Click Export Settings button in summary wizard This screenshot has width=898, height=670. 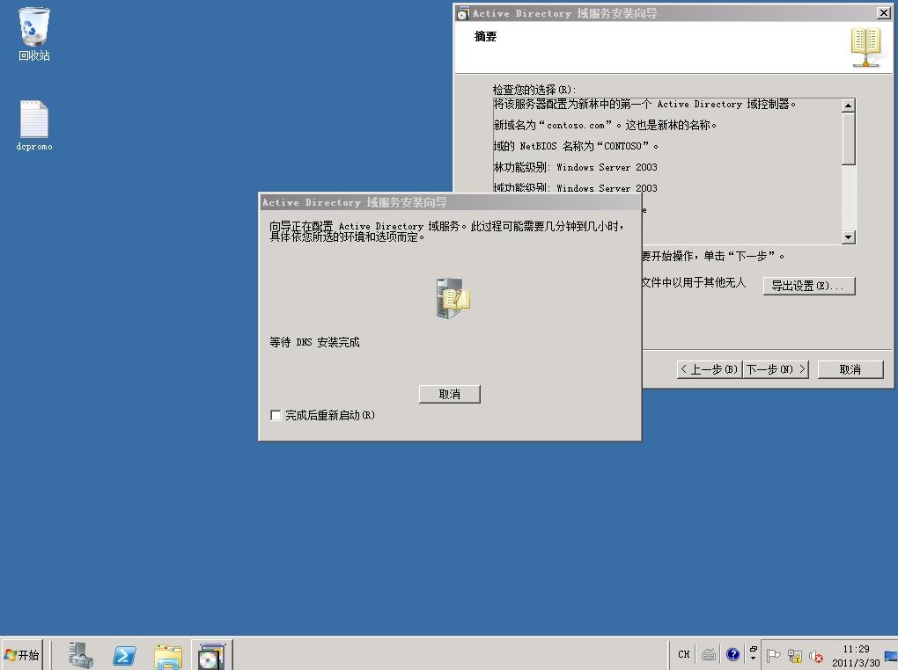point(809,286)
